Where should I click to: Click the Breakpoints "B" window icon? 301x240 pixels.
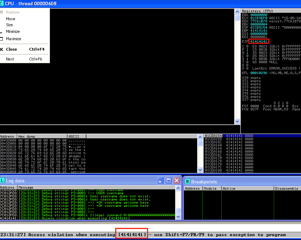coord(187,181)
